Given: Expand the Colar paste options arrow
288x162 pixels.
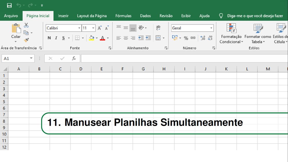Looking at the screenshot, I should tap(16, 41).
